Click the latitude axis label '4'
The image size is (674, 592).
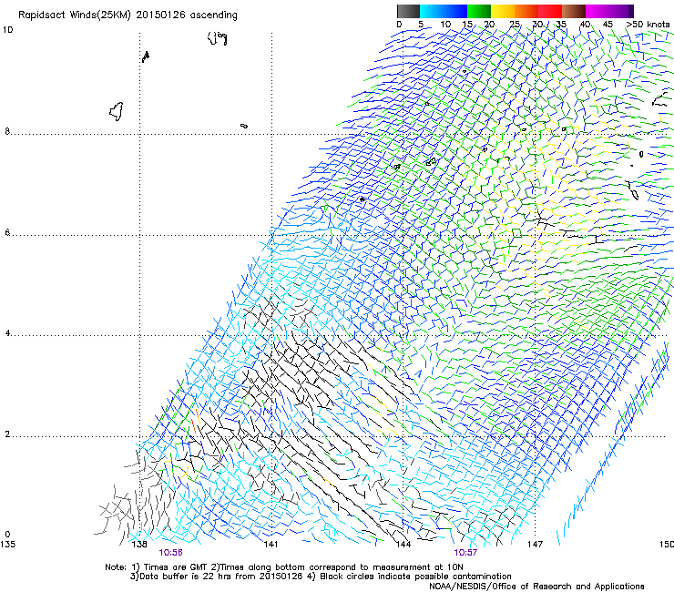(x=7, y=333)
